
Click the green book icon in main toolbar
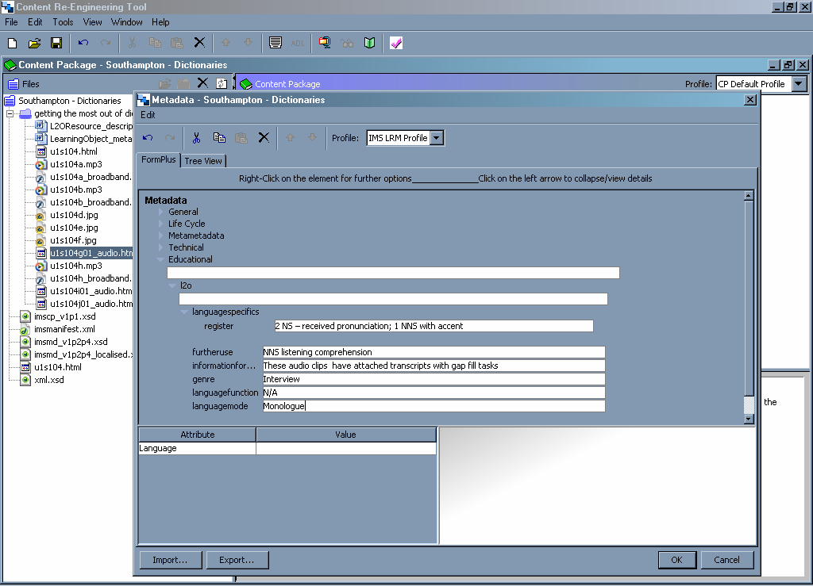click(369, 43)
